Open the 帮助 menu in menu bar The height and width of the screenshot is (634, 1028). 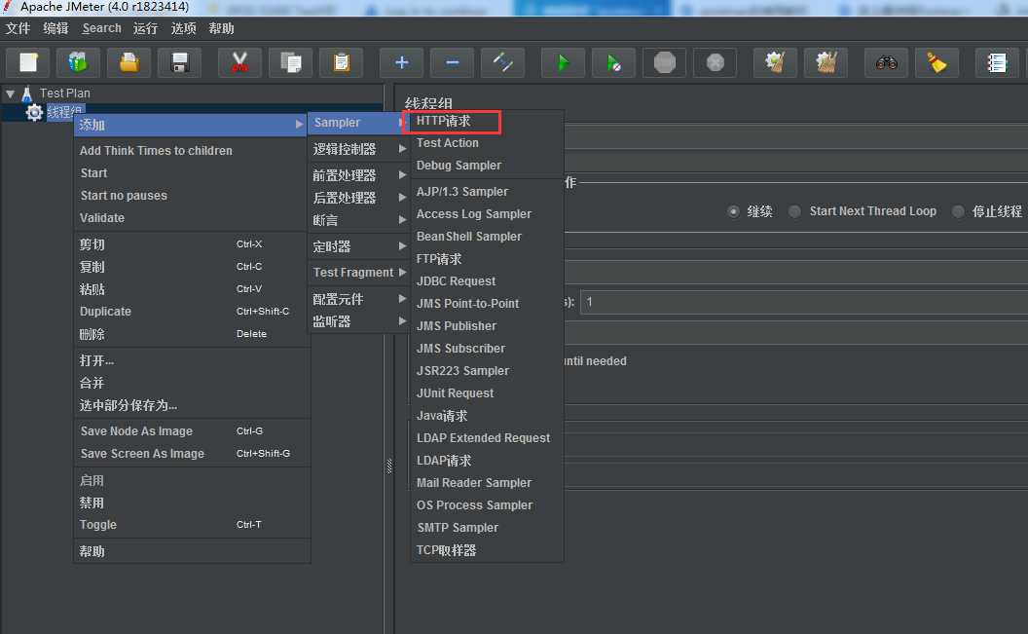pos(222,28)
